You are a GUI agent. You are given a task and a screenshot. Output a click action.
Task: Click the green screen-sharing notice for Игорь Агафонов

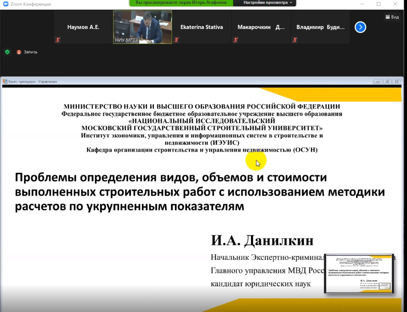(x=181, y=3)
